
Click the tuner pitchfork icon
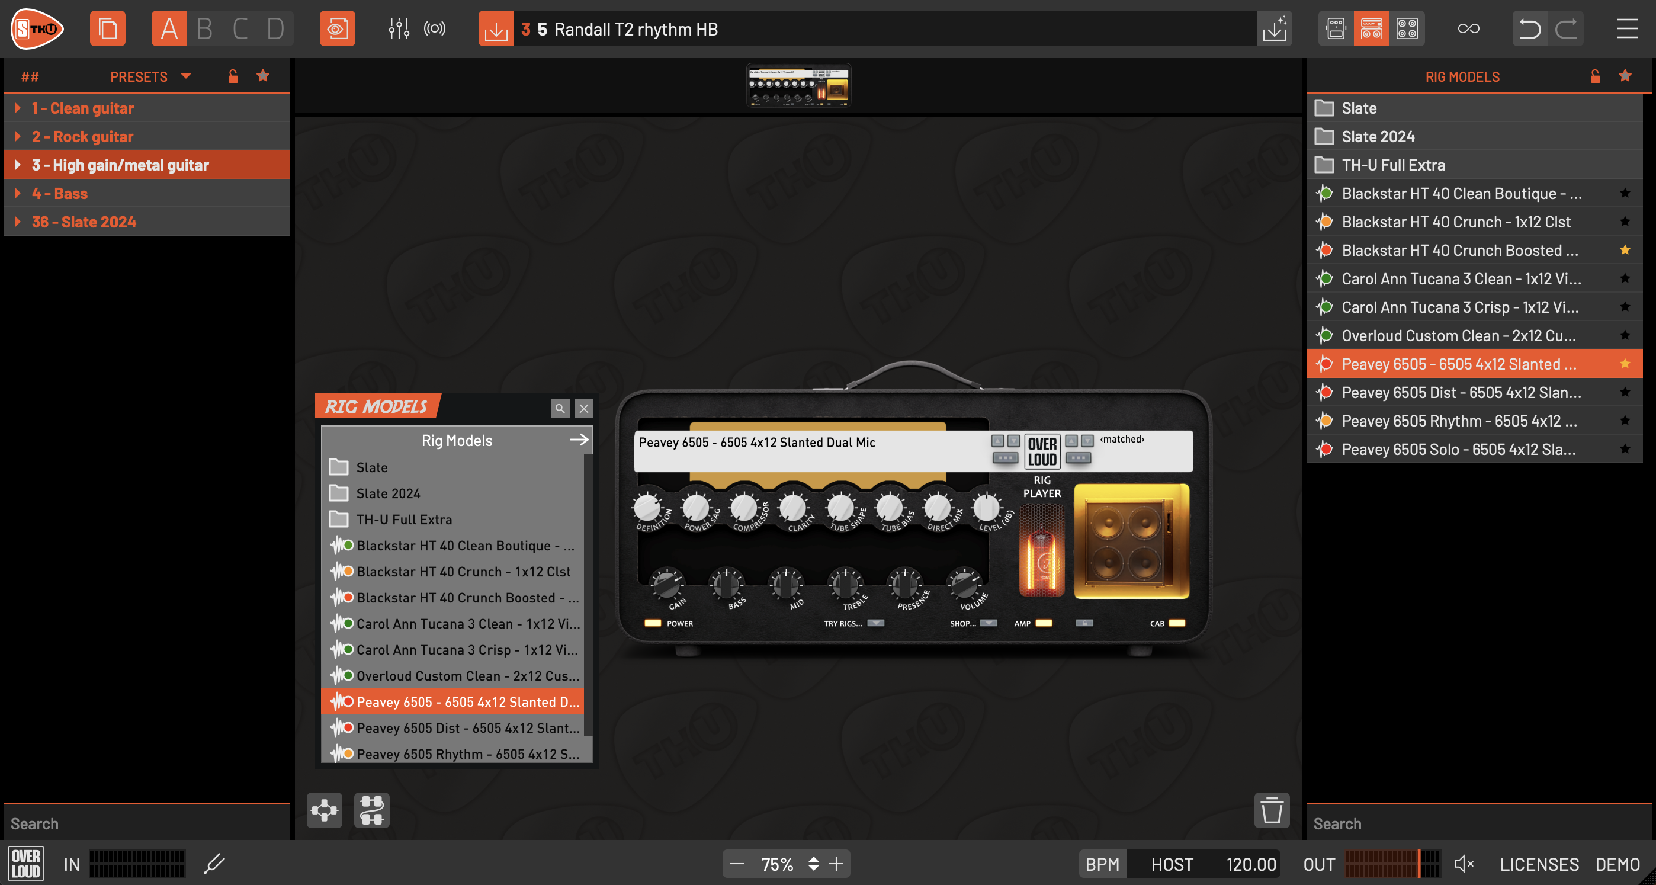[x=214, y=863]
